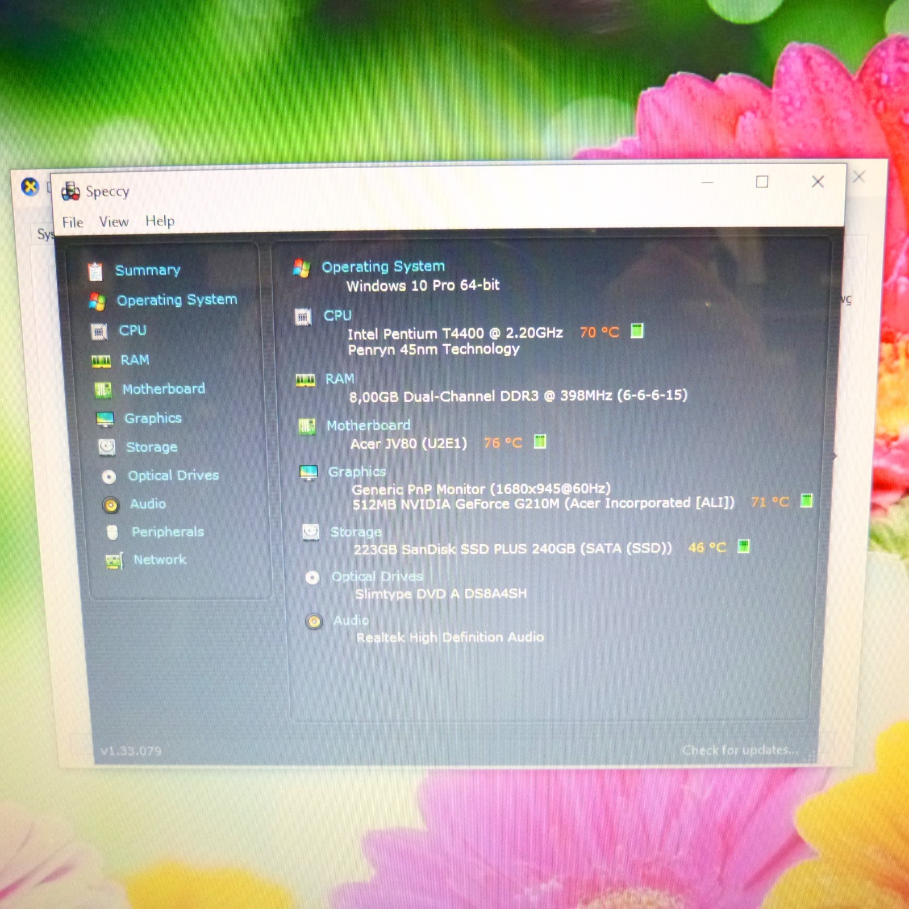Click Check for updates link
Image resolution: width=909 pixels, height=909 pixels.
pos(740,750)
